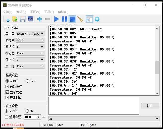Screen dimensions: 163x129
Task: Toggle the 显示时间 checkbox
Action: (x=7, y=98)
